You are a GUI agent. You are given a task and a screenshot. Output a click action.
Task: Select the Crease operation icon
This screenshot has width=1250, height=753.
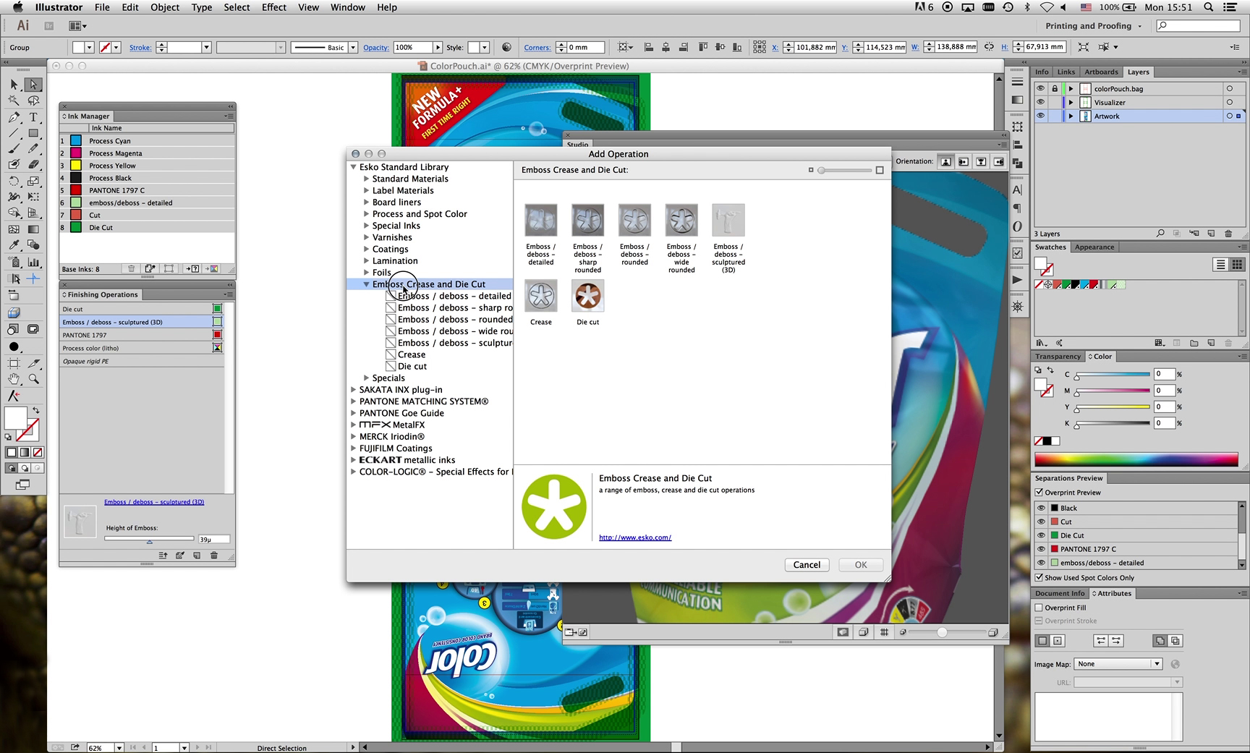click(540, 297)
